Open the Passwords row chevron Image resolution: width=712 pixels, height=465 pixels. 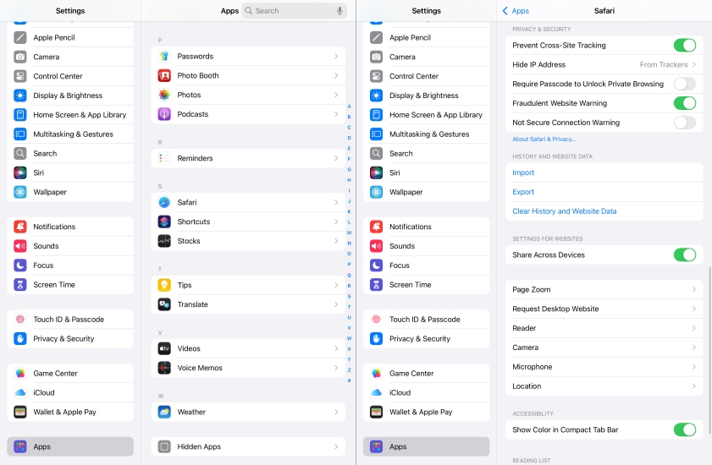[336, 57]
